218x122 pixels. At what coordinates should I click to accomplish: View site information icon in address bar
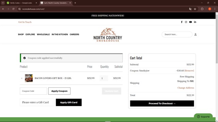tap(19, 9)
